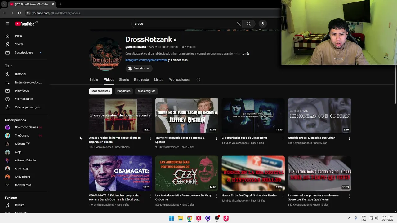
Task: Play Jeffrey Epstein video thumbnail
Action: point(187,116)
